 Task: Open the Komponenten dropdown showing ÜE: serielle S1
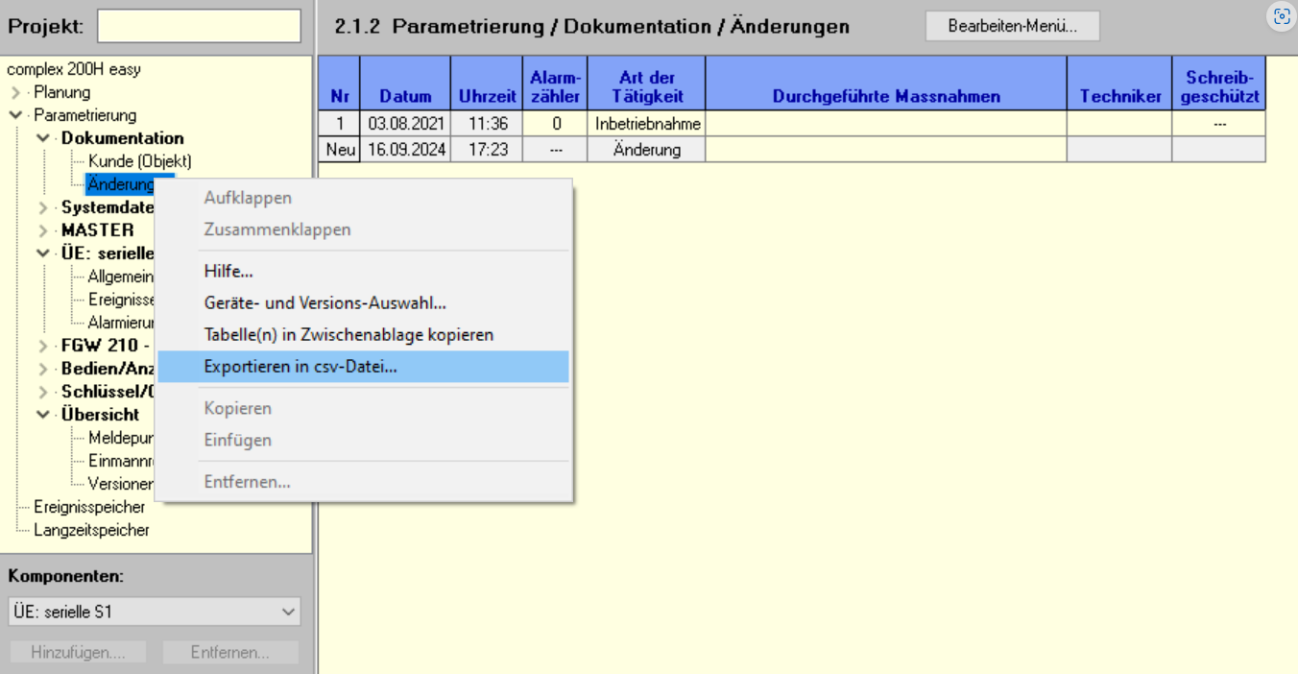[x=155, y=612]
